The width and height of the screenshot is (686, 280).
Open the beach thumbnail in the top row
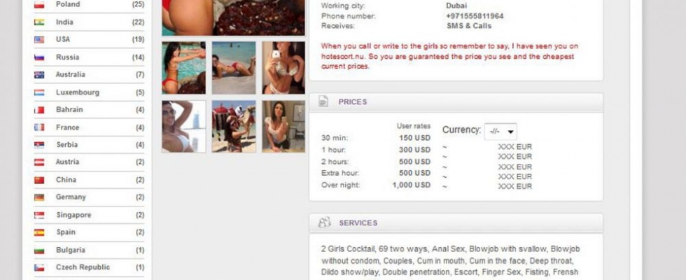point(234,68)
